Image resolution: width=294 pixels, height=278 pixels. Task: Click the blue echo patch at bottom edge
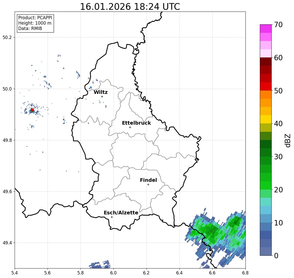coord(100,264)
